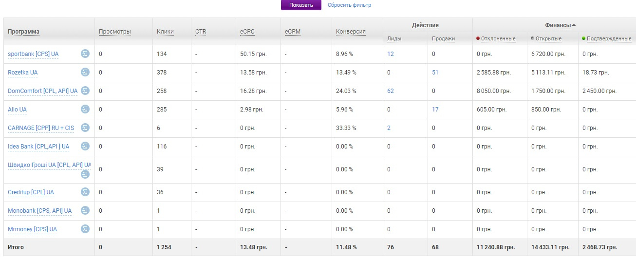Image resolution: width=636 pixels, height=259 pixels.
Task: Open the icon beside Allo UA
Action: 85,109
